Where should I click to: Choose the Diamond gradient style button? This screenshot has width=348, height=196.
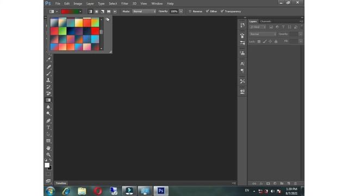pos(115,11)
